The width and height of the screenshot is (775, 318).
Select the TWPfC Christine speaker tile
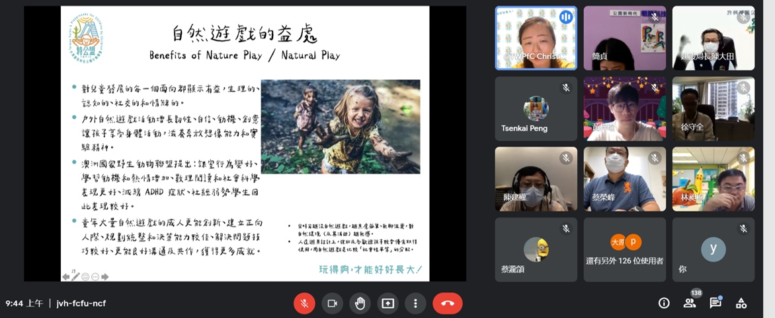tap(536, 38)
